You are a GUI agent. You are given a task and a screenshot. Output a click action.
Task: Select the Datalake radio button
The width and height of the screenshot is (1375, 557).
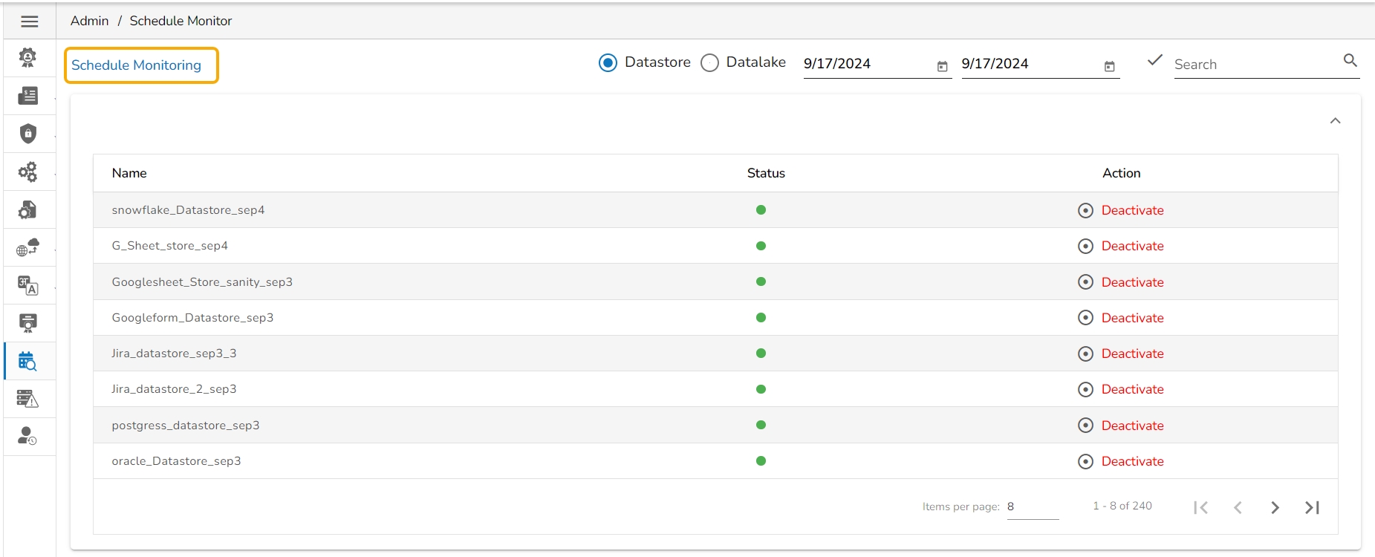pos(709,63)
